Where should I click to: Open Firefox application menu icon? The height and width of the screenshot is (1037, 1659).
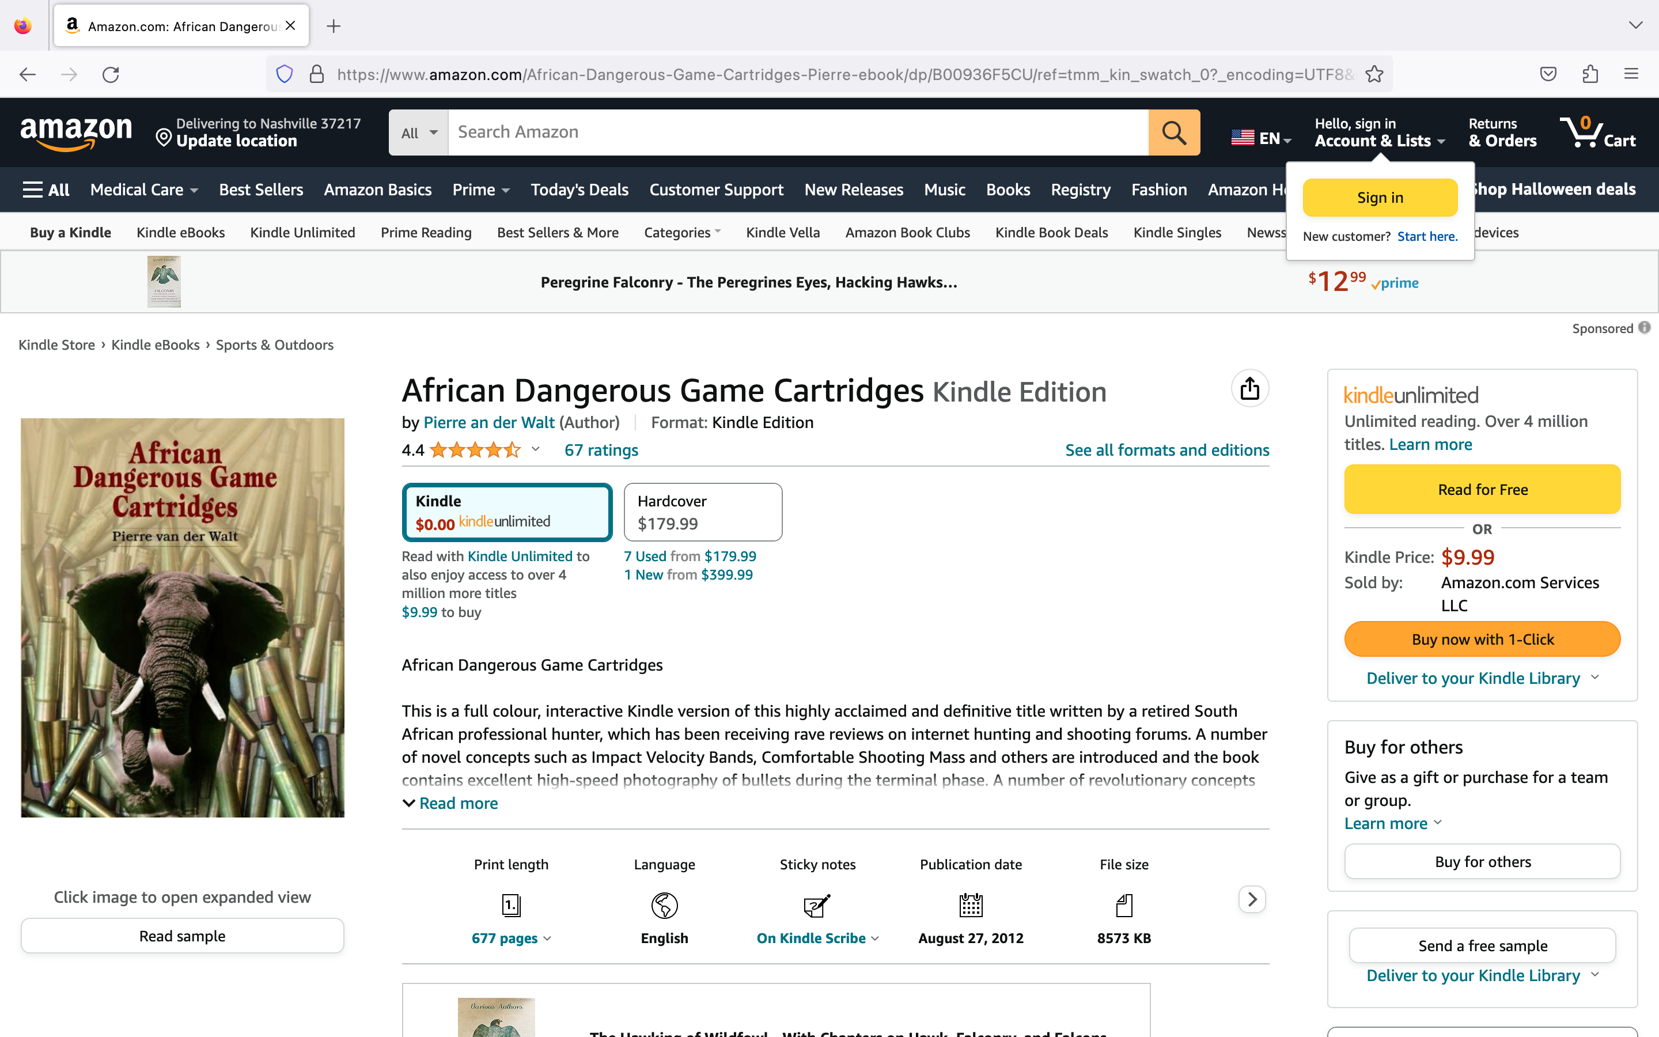pyautogui.click(x=1631, y=74)
